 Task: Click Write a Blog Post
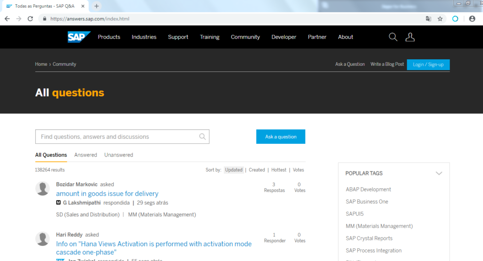387,64
